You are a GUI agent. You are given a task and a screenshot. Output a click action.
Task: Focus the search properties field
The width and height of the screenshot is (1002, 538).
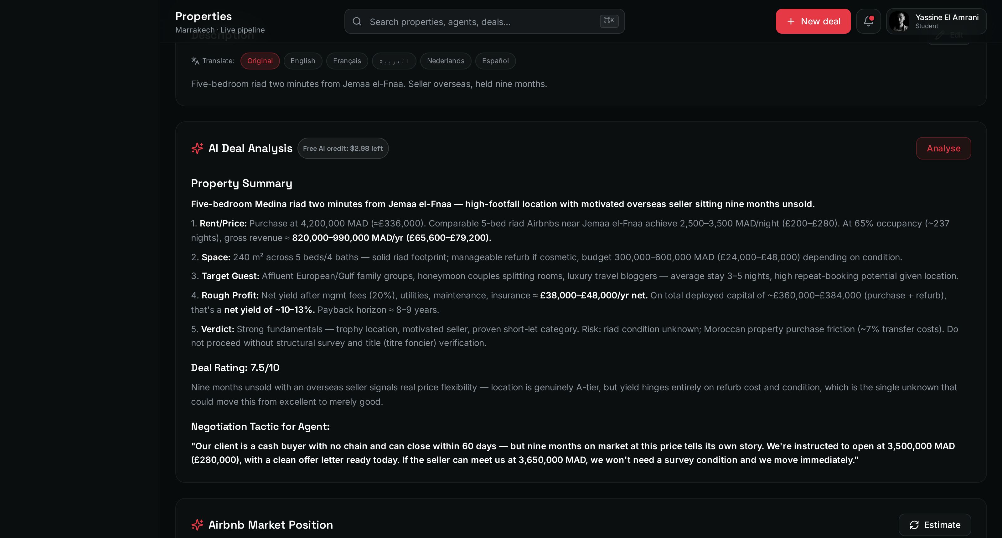[485, 21]
